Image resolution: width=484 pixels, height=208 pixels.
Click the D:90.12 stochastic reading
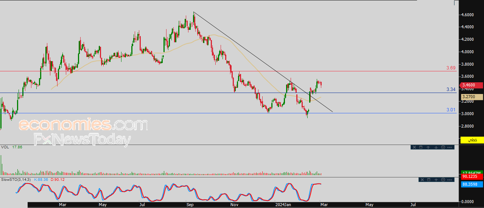pyautogui.click(x=58, y=179)
